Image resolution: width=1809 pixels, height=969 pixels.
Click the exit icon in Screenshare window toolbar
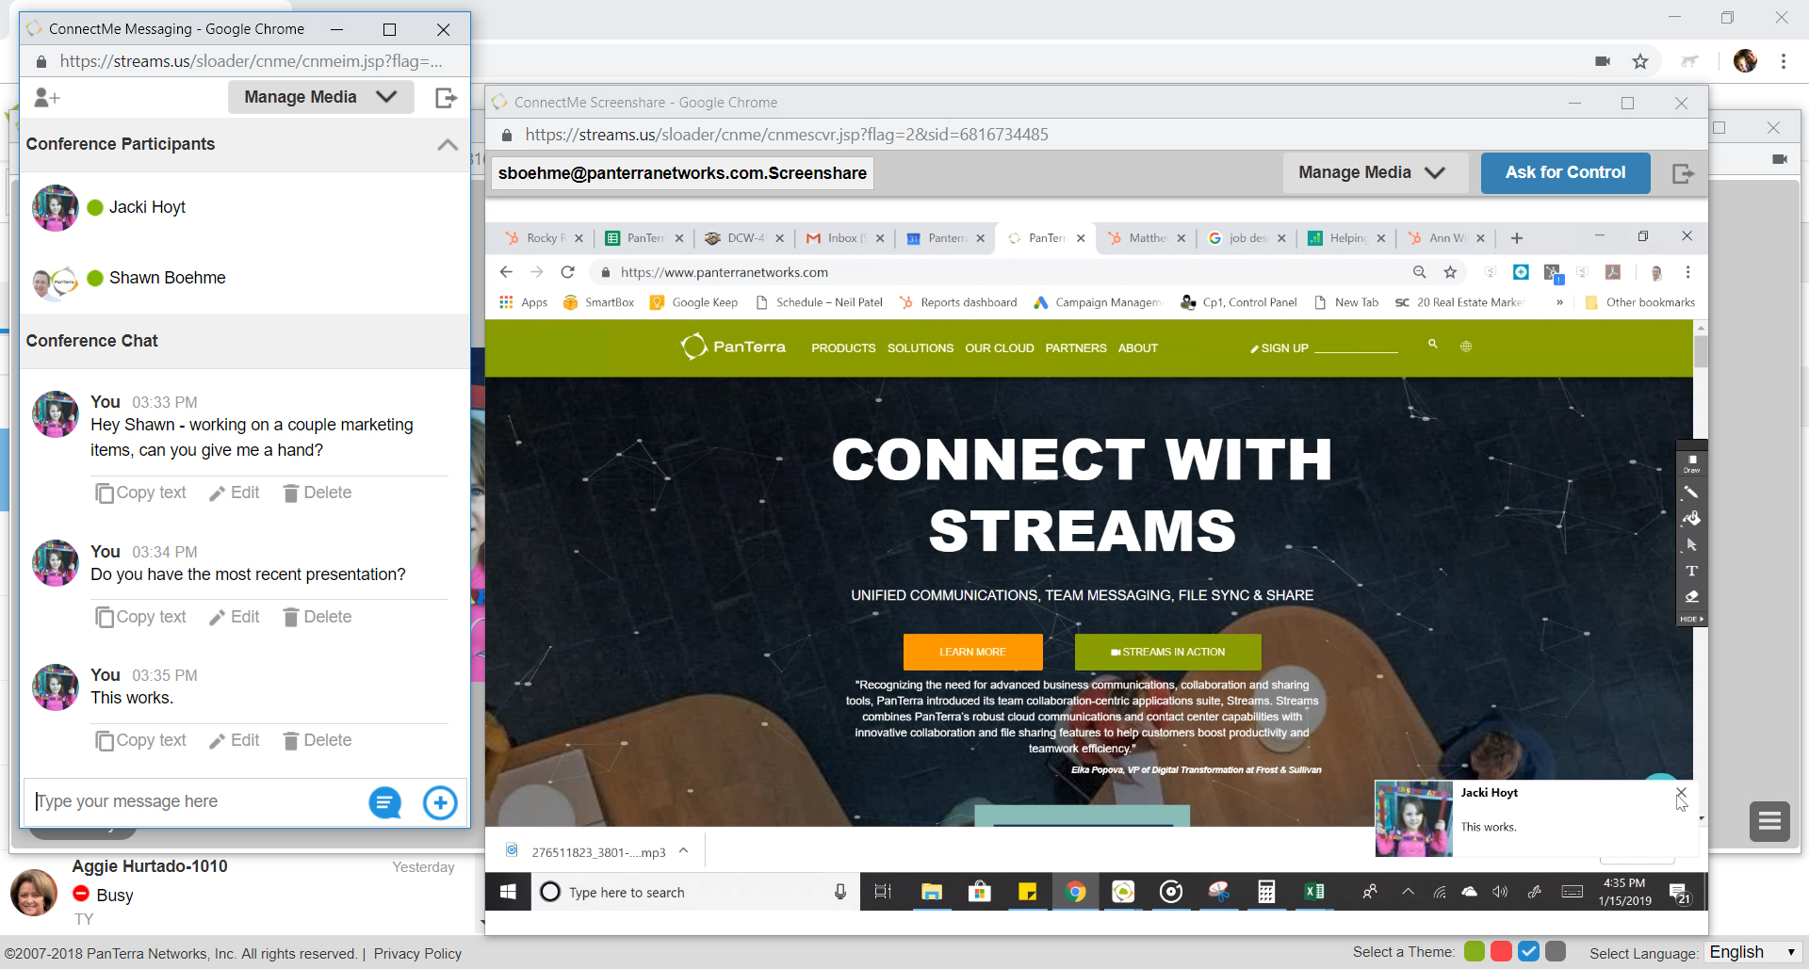click(x=1683, y=173)
